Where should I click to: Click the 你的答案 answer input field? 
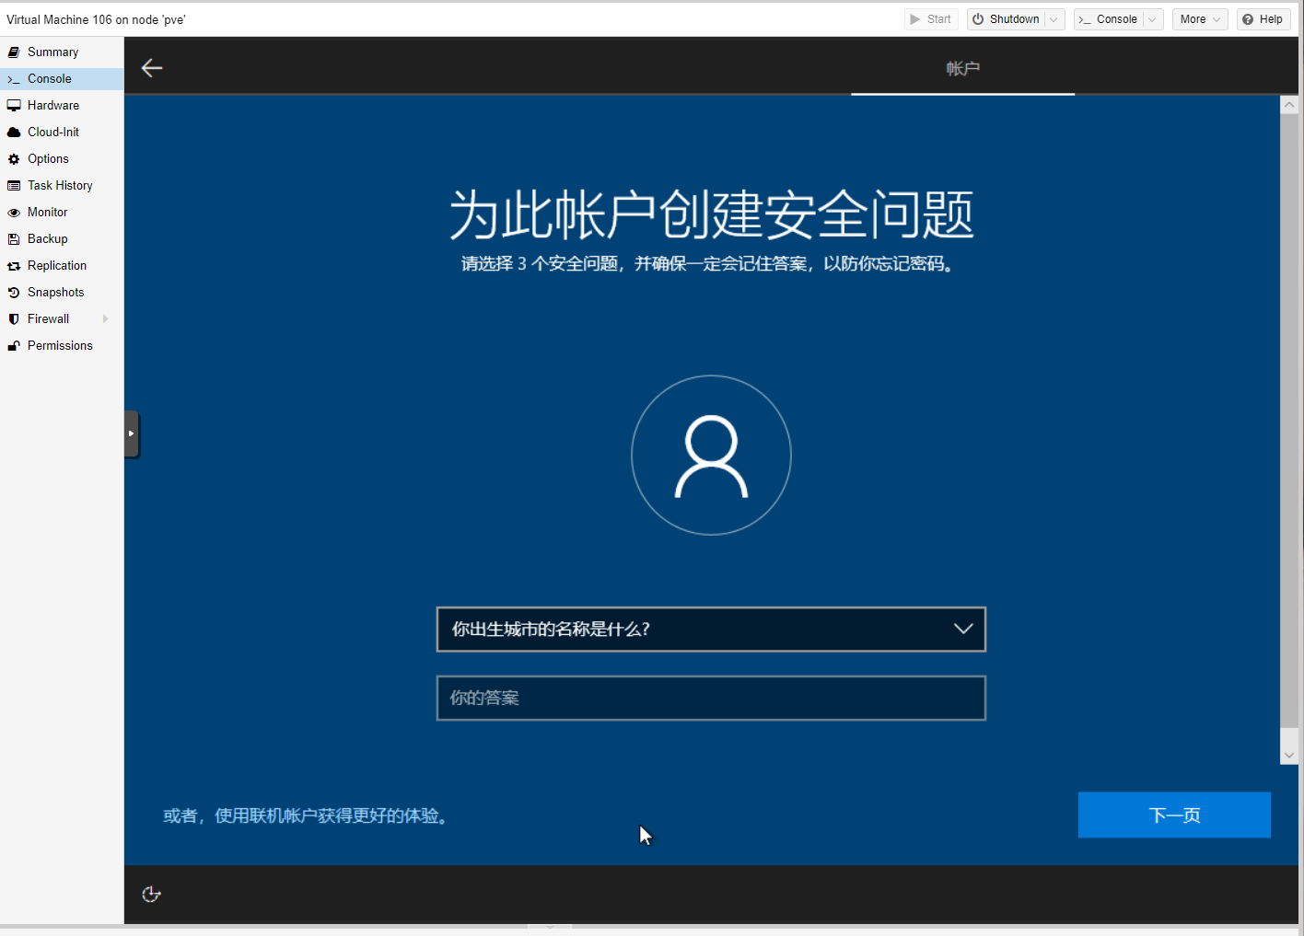tap(711, 699)
